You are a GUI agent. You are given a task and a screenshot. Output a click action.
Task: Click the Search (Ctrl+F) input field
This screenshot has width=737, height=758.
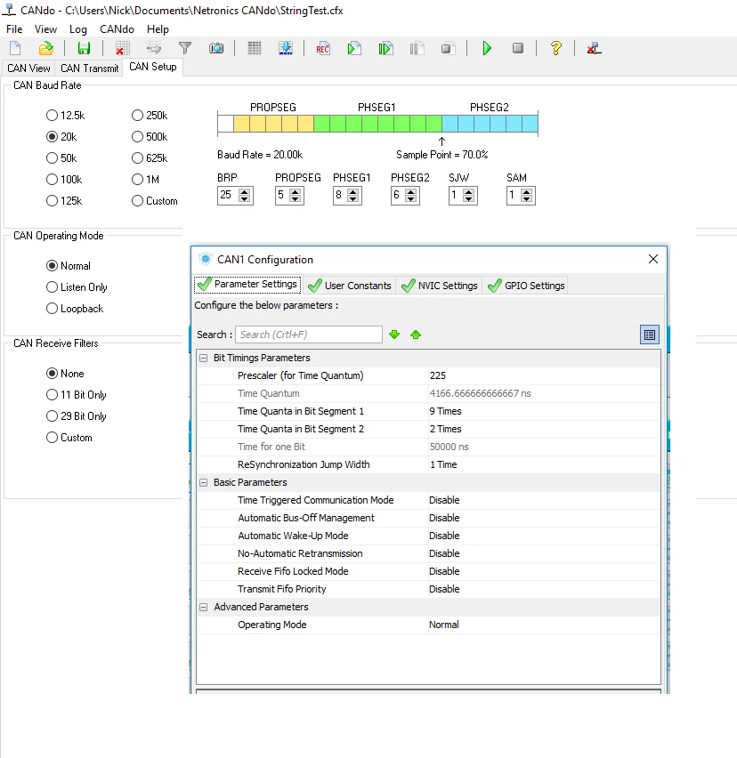(309, 335)
